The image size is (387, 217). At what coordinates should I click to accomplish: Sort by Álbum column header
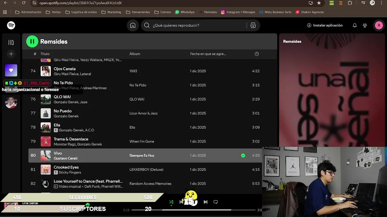pos(135,54)
